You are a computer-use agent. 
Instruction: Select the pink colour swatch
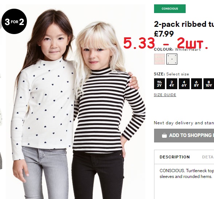160,59
